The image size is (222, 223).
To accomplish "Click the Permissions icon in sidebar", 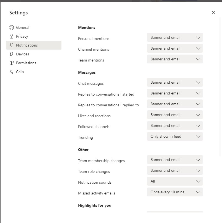I will pyautogui.click(x=11, y=63).
